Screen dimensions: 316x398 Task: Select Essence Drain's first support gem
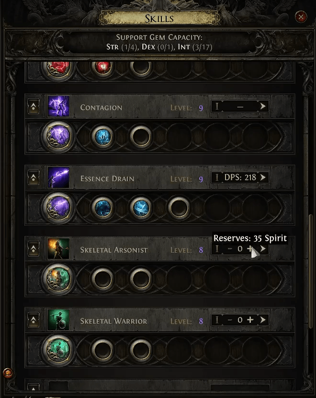102,208
